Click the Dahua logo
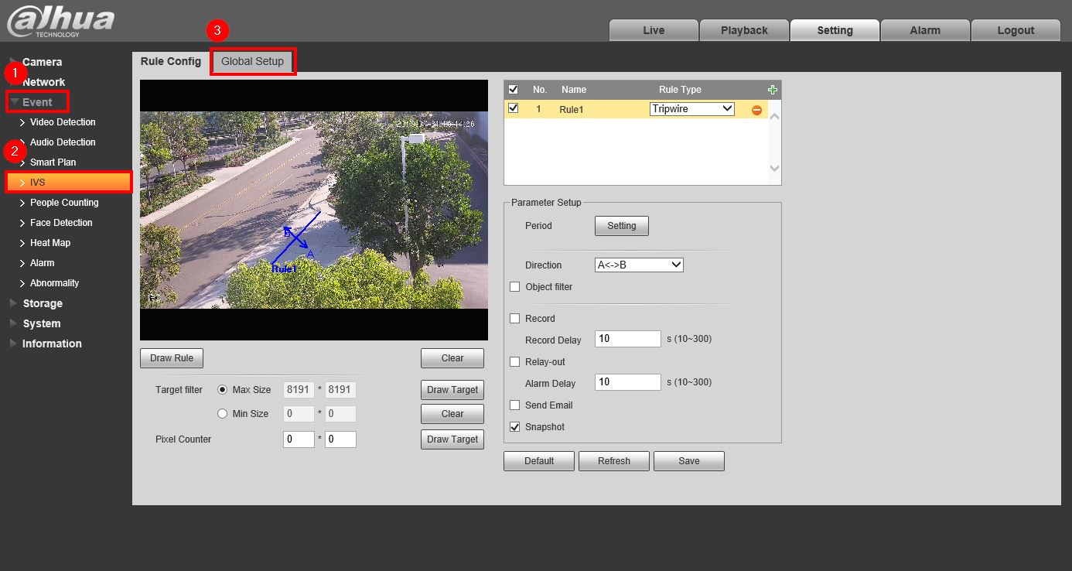The image size is (1072, 571). tap(60, 22)
